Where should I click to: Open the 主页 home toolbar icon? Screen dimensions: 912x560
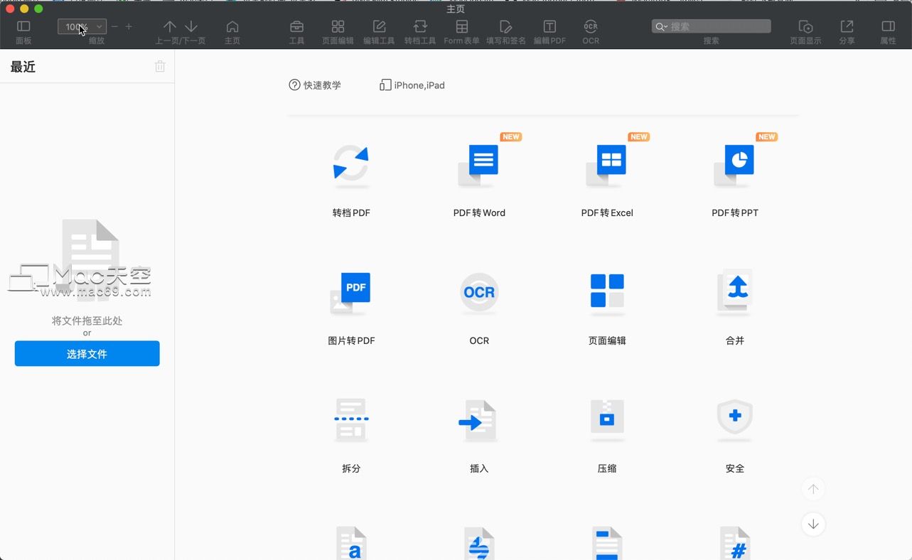click(x=232, y=26)
